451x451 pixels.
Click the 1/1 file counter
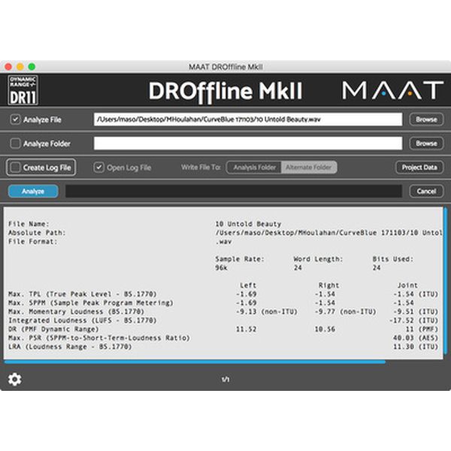[225, 380]
